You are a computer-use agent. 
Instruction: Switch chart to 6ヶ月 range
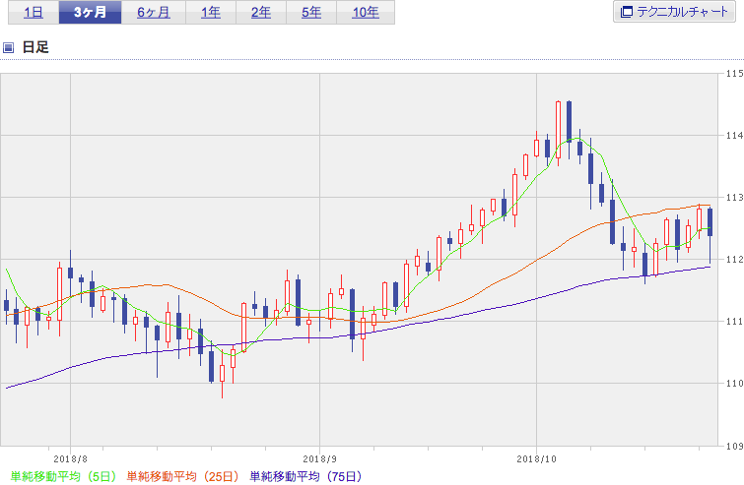154,12
